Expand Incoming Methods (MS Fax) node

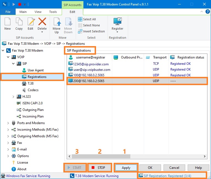(8, 130)
